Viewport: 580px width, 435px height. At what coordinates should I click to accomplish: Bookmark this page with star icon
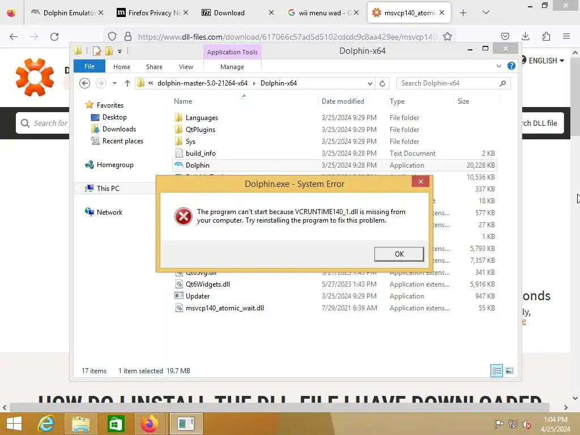(447, 37)
